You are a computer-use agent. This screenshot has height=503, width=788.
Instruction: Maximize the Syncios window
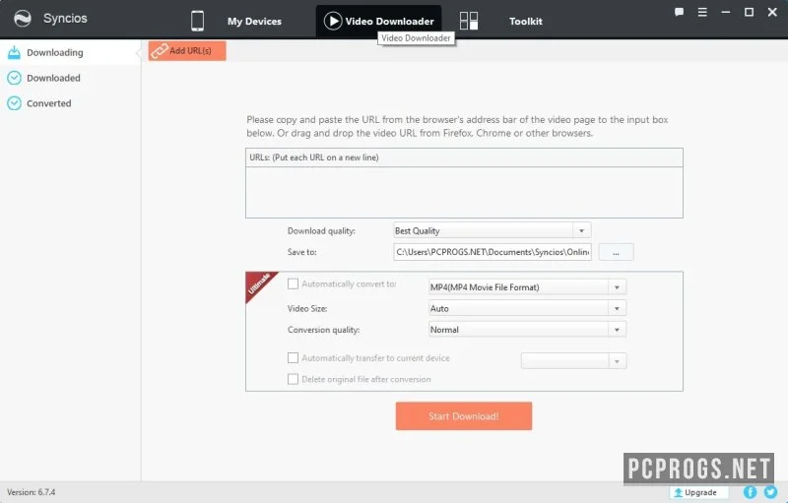[749, 12]
